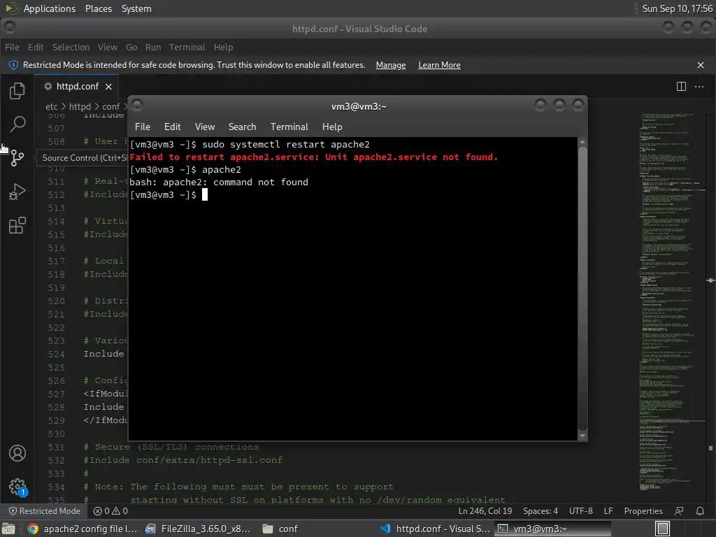Image resolution: width=716 pixels, height=537 pixels.
Task: Switch to FileZilla taskbar item
Action: click(198, 529)
